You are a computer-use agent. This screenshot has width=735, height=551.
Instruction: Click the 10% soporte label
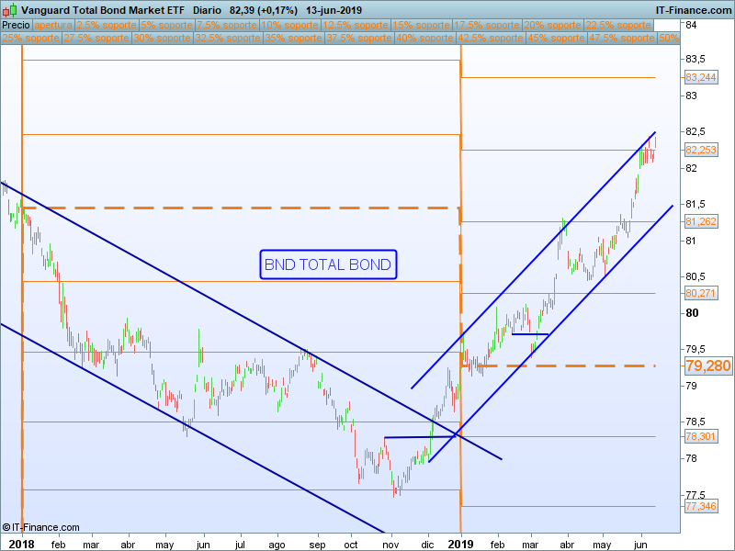[x=289, y=26]
